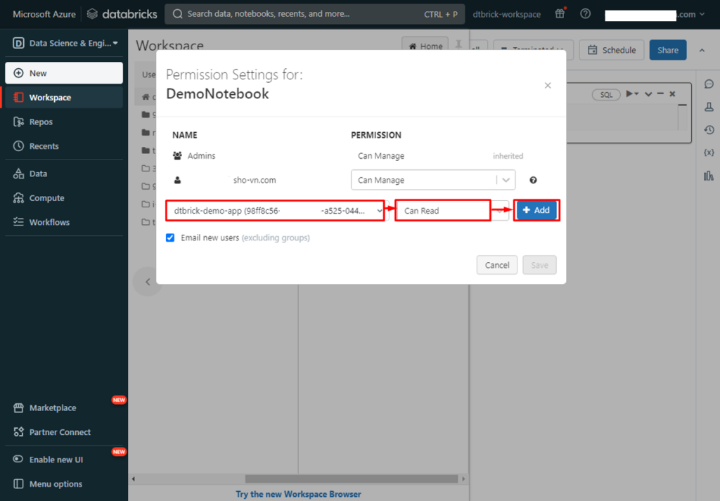Click the scrollbar right arrow
The width and height of the screenshot is (720, 501).
(x=463, y=479)
